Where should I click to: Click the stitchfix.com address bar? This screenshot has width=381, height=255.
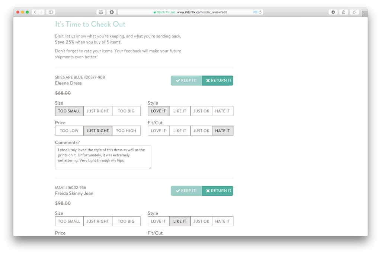(x=190, y=12)
